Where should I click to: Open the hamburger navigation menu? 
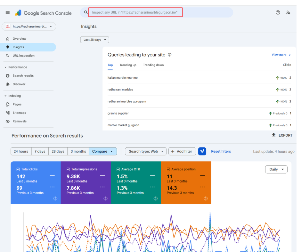[x=8, y=13]
